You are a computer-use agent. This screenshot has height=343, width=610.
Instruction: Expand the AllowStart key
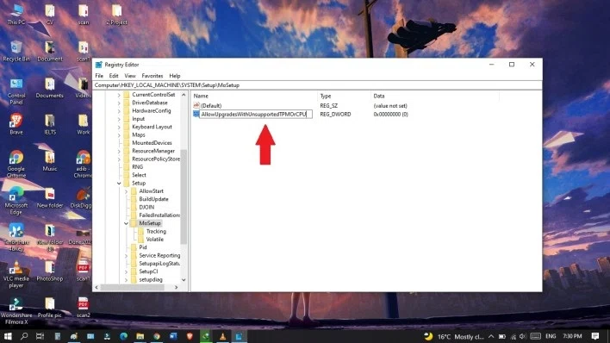[126, 191]
